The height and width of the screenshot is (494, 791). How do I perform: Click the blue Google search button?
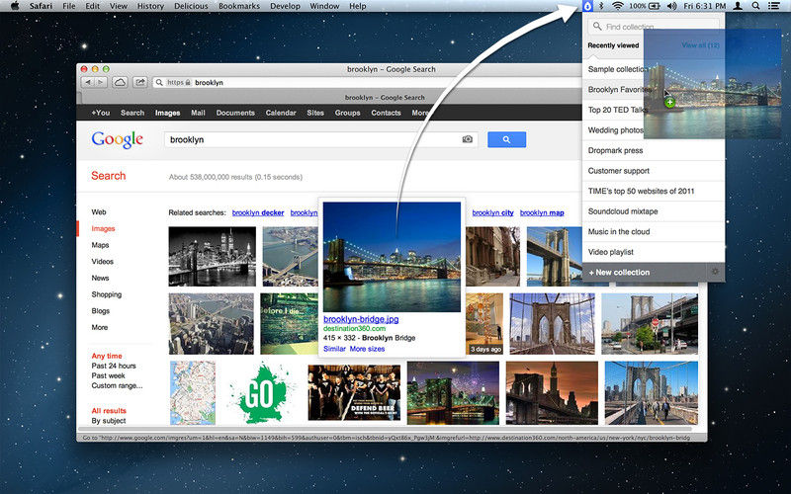coord(506,139)
